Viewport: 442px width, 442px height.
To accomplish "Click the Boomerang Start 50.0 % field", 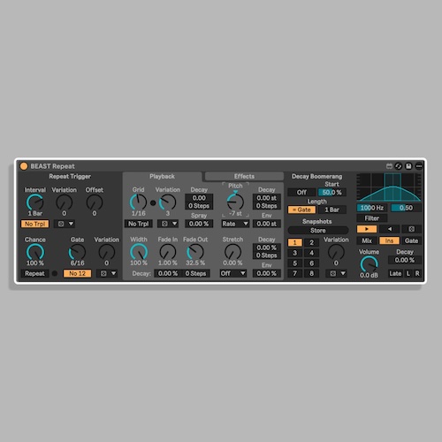I will coord(332,193).
